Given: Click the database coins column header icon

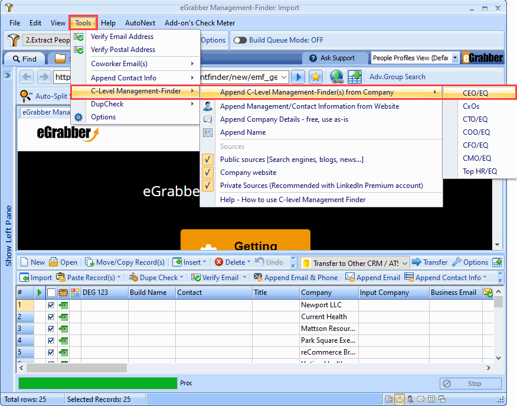Looking at the screenshot, I should (63, 293).
